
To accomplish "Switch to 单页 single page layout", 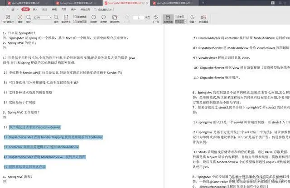I will [x=180, y=17].
